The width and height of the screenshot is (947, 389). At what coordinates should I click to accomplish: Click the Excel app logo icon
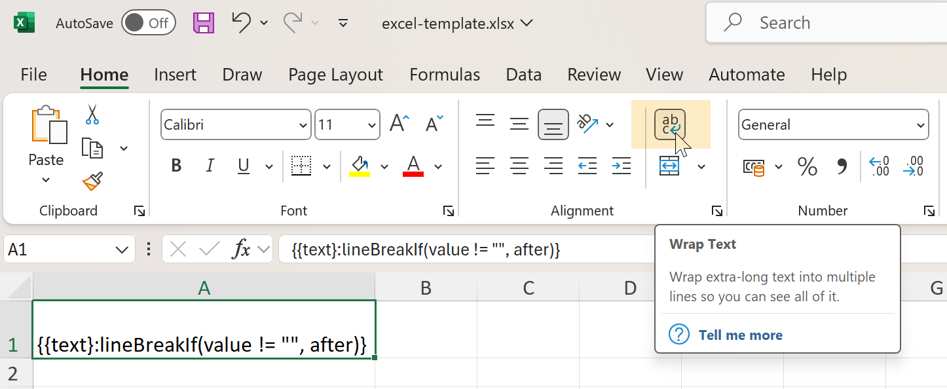pyautogui.click(x=24, y=23)
